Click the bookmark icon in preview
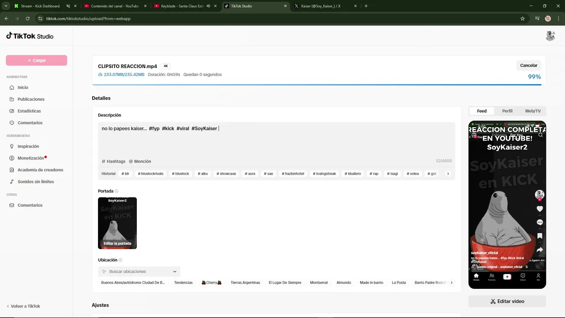 click(539, 236)
